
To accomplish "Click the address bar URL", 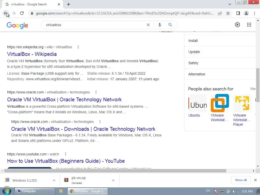I will click(x=124, y=13).
